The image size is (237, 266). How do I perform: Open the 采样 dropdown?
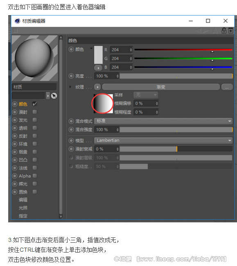coord(146,95)
